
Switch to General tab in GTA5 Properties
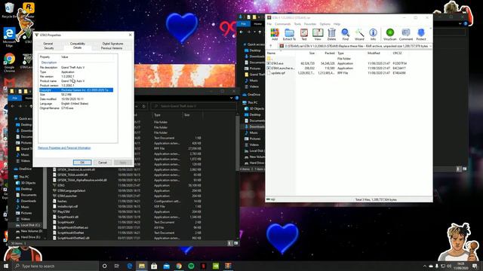(x=48, y=44)
